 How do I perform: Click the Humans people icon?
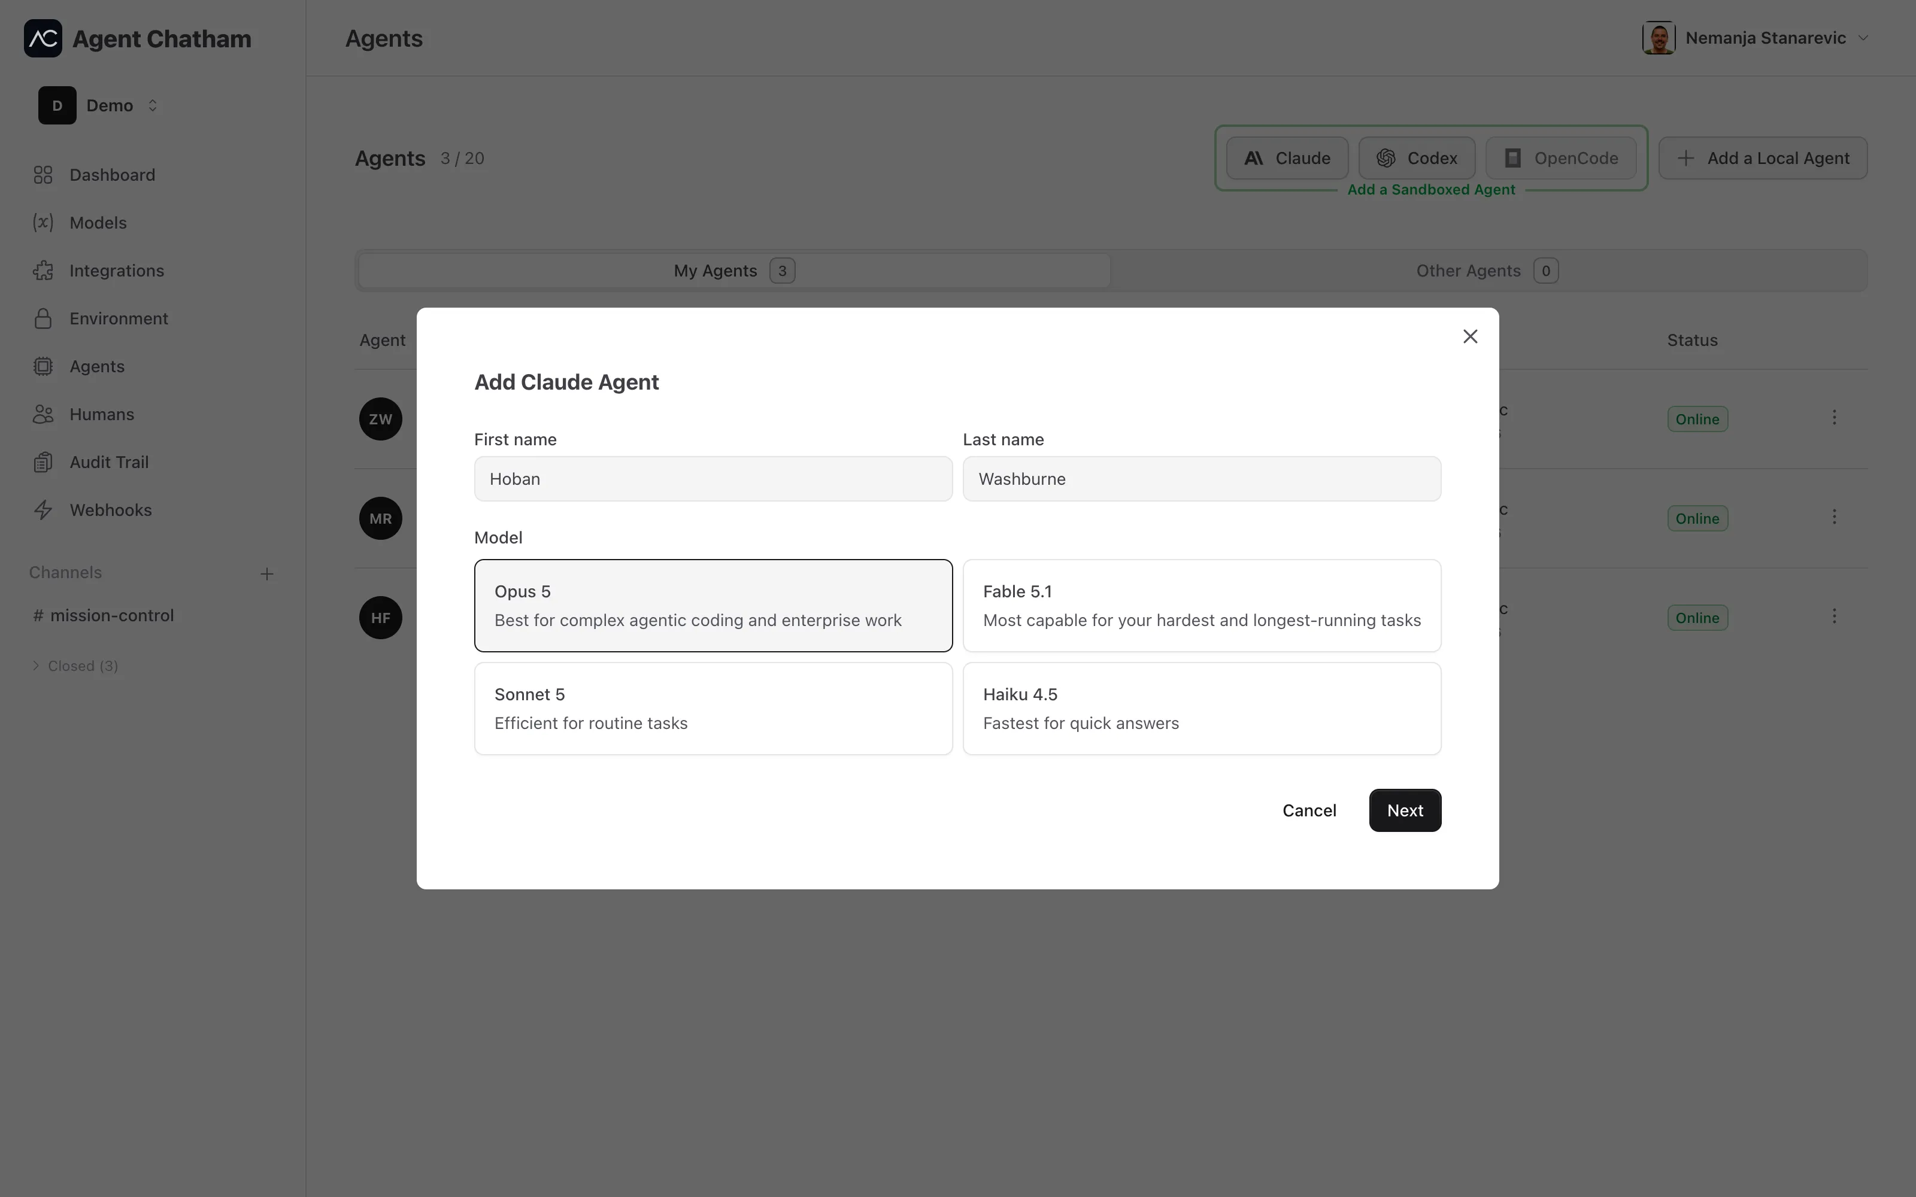[43, 414]
